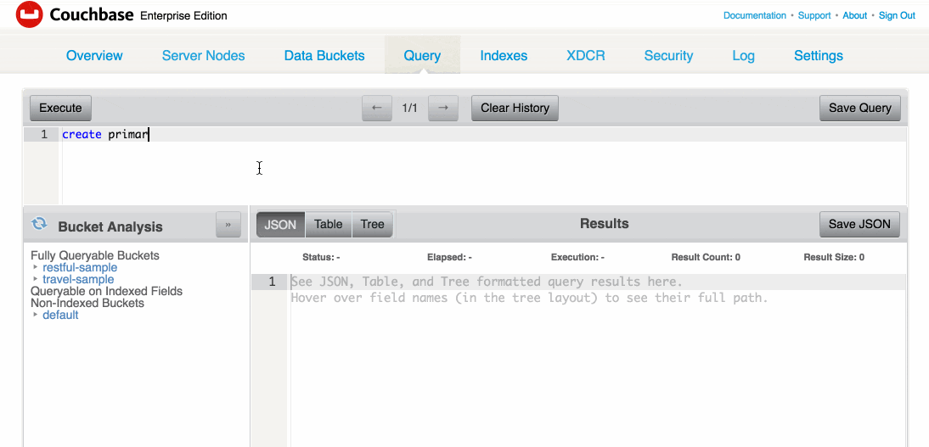
Task: Switch results to Table view
Action: 329,225
